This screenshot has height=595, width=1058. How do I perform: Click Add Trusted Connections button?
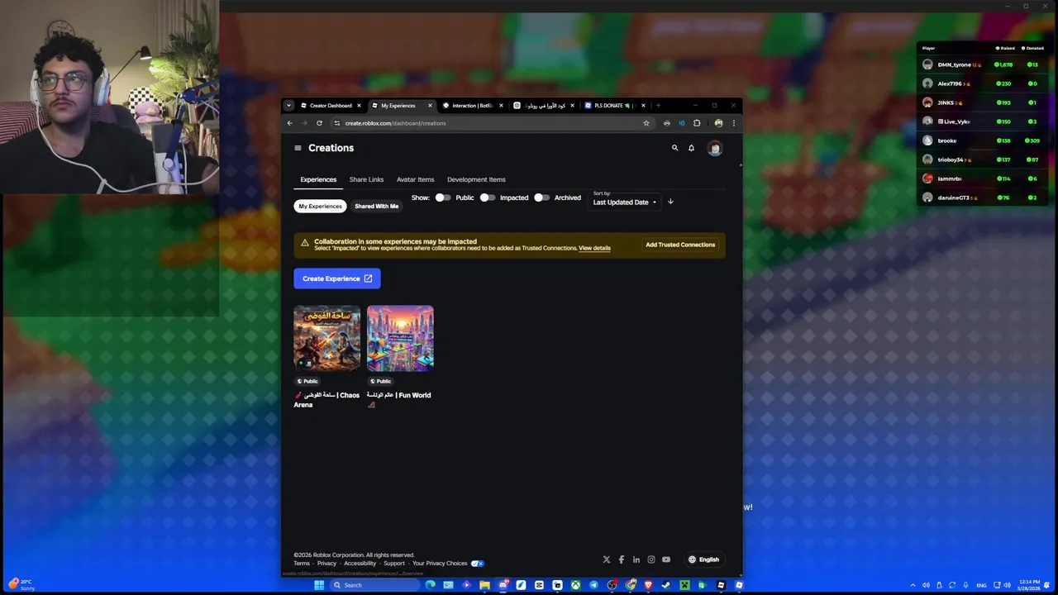[x=680, y=245]
